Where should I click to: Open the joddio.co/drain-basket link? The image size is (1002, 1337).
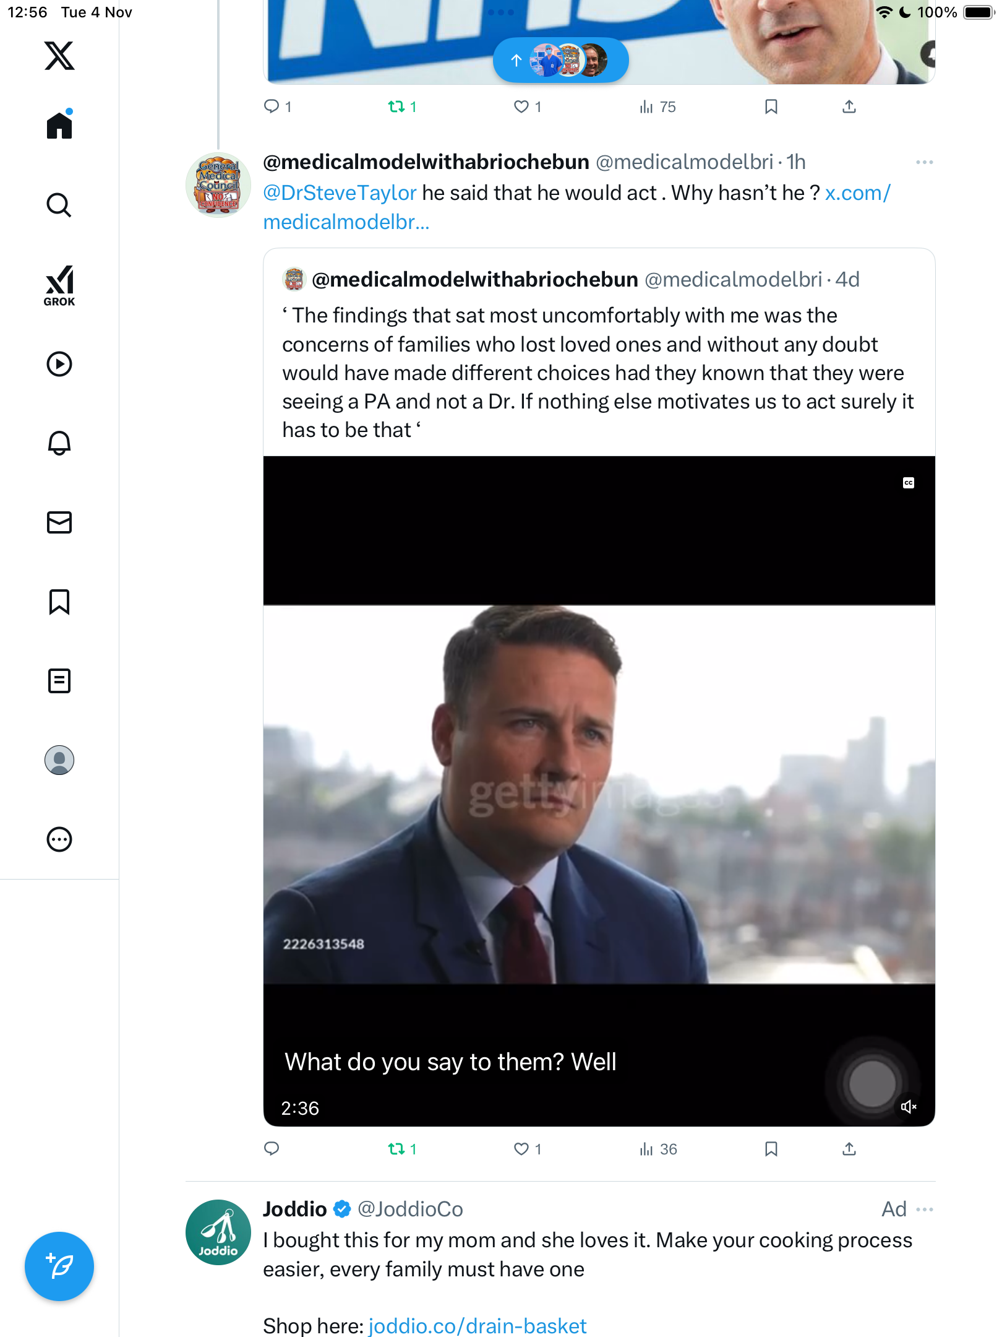click(477, 1326)
